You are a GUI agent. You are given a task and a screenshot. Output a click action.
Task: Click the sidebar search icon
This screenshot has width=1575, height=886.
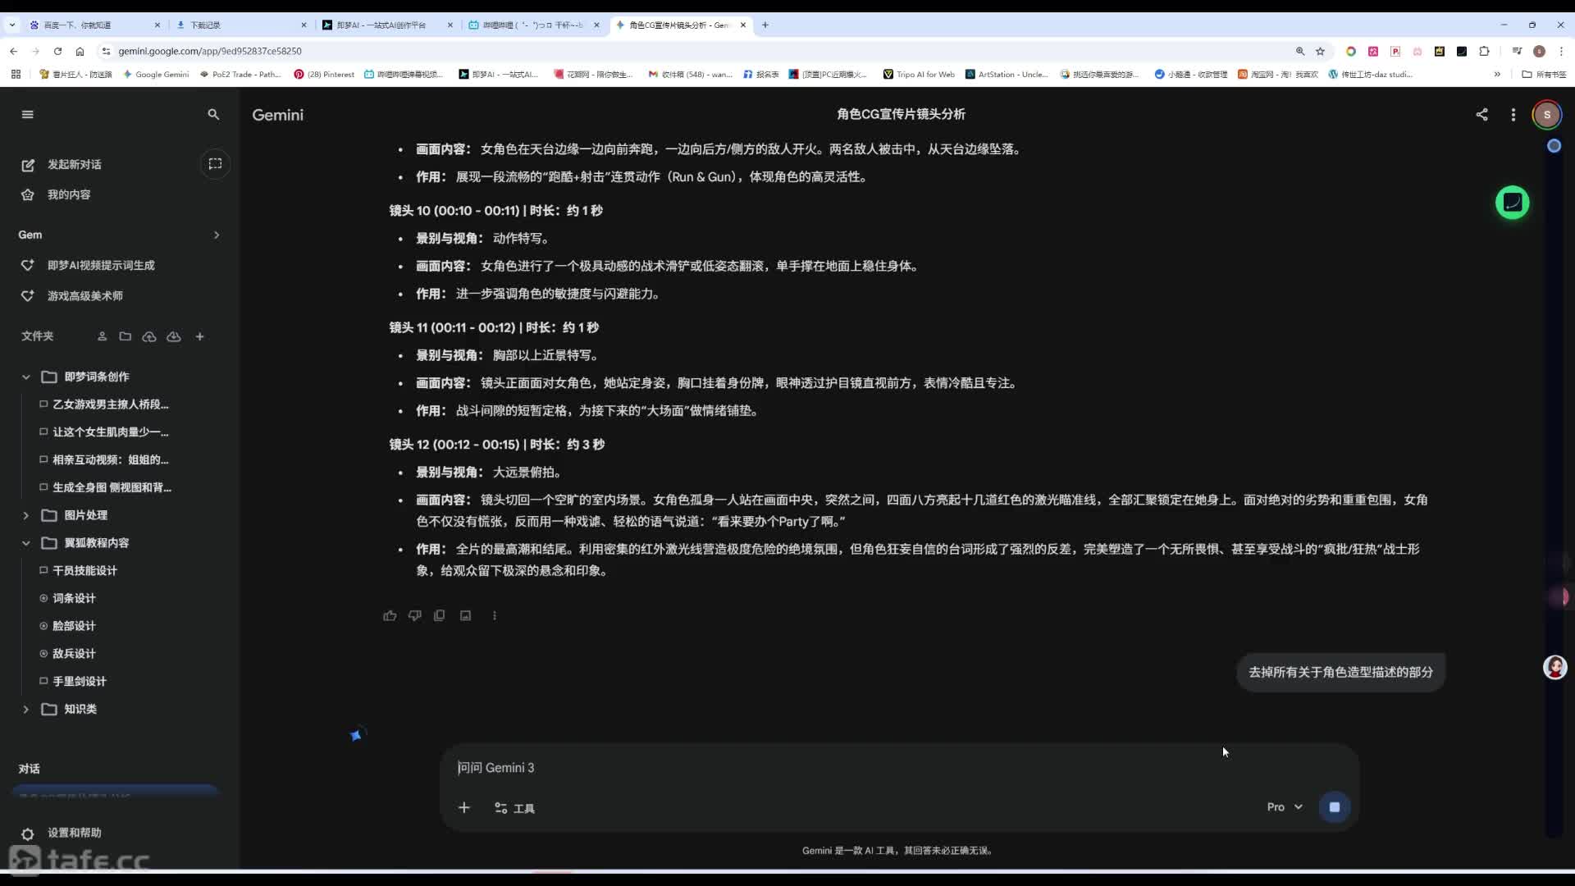(213, 115)
